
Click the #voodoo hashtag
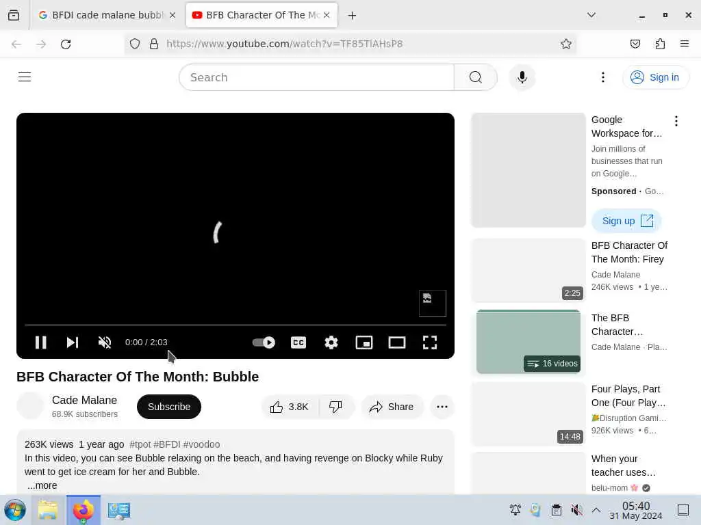[202, 444]
